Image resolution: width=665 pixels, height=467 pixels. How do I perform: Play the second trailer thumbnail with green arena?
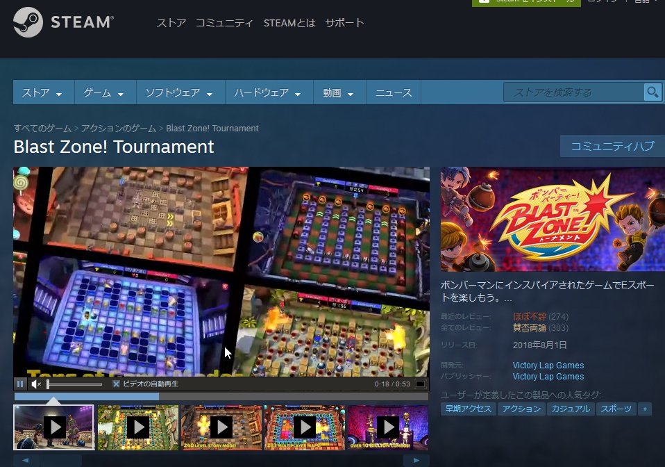138,427
